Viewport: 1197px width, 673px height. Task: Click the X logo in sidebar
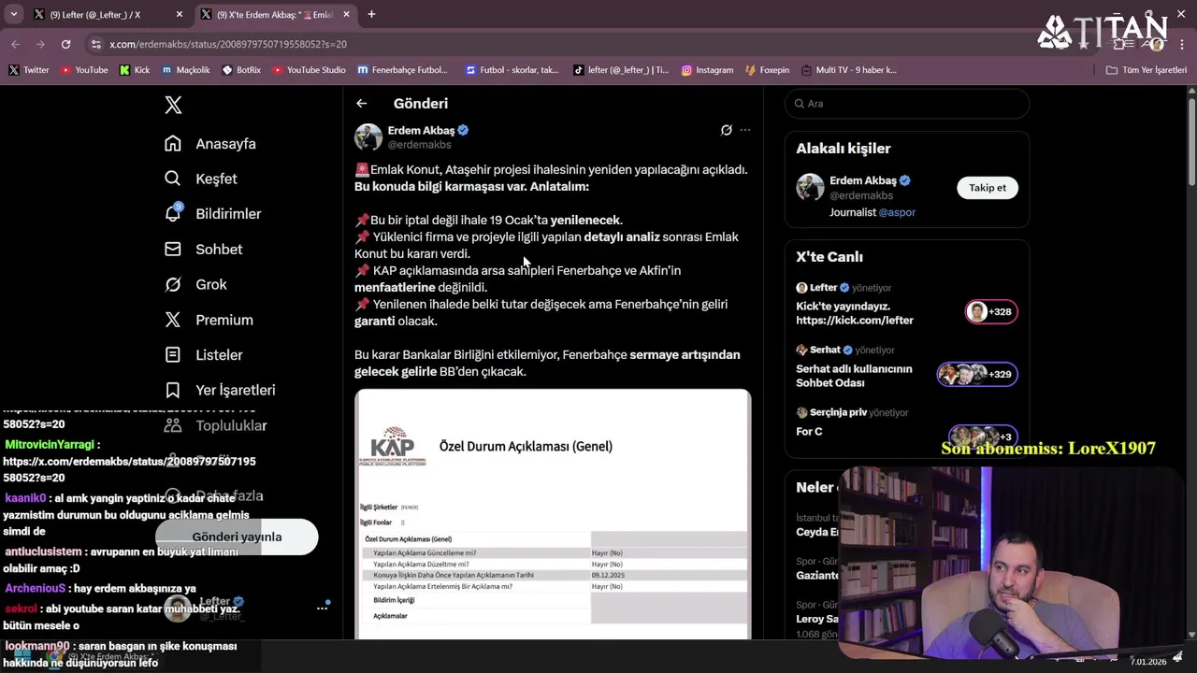tap(173, 105)
